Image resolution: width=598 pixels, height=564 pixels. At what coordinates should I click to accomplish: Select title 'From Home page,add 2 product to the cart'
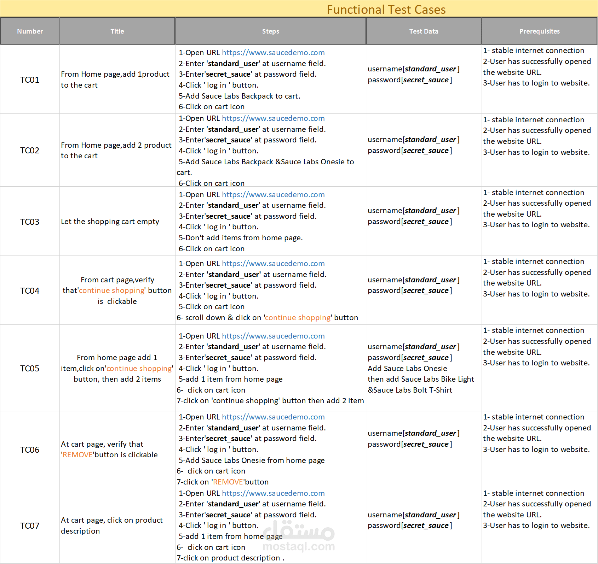116,151
